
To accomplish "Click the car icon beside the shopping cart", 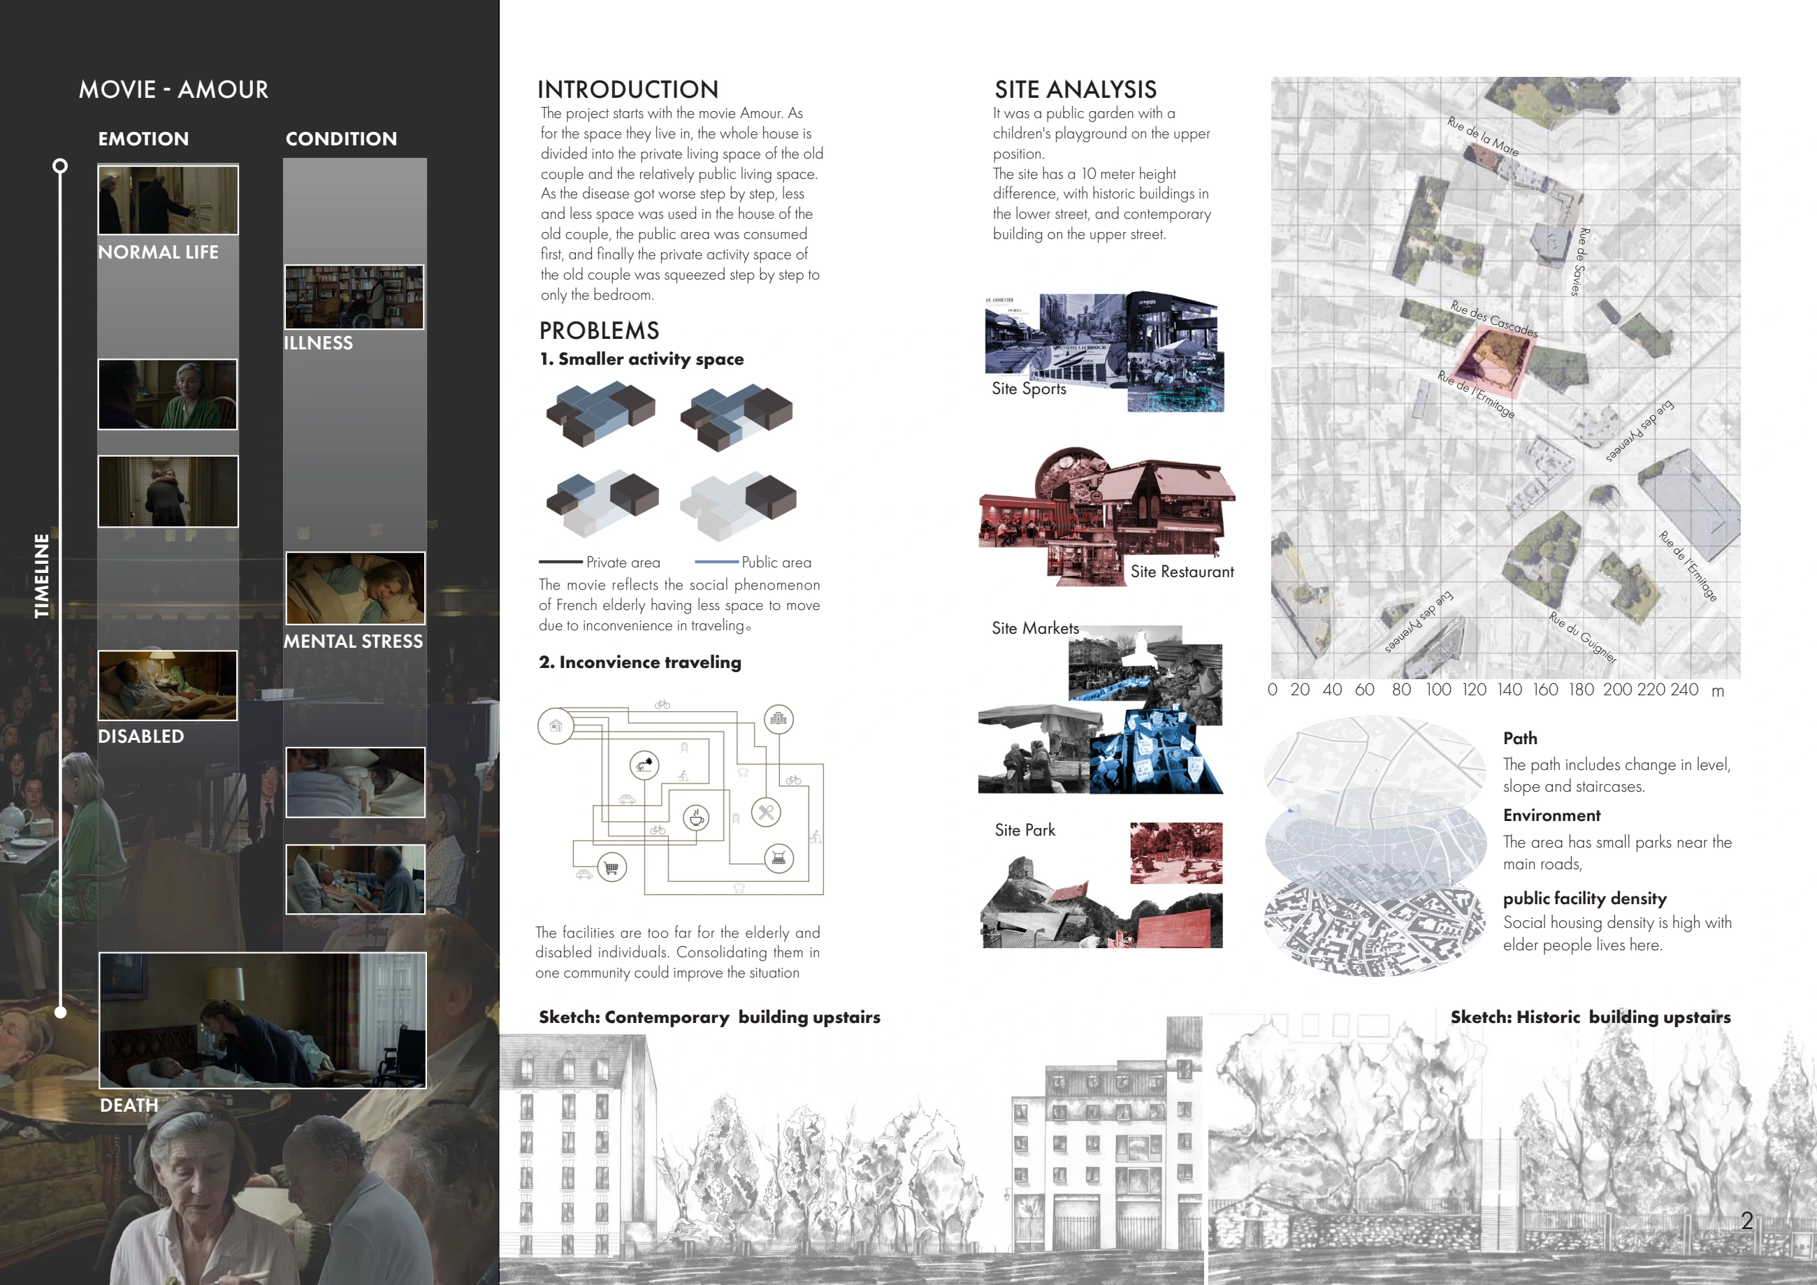I will pyautogui.click(x=584, y=874).
